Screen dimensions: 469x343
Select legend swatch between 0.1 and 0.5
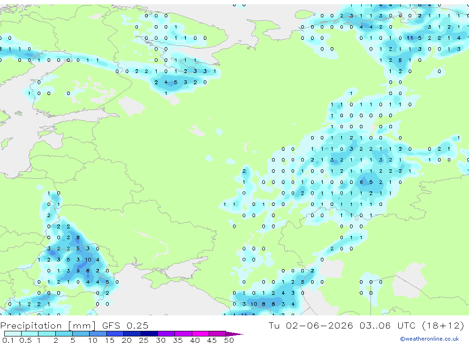coord(13,334)
